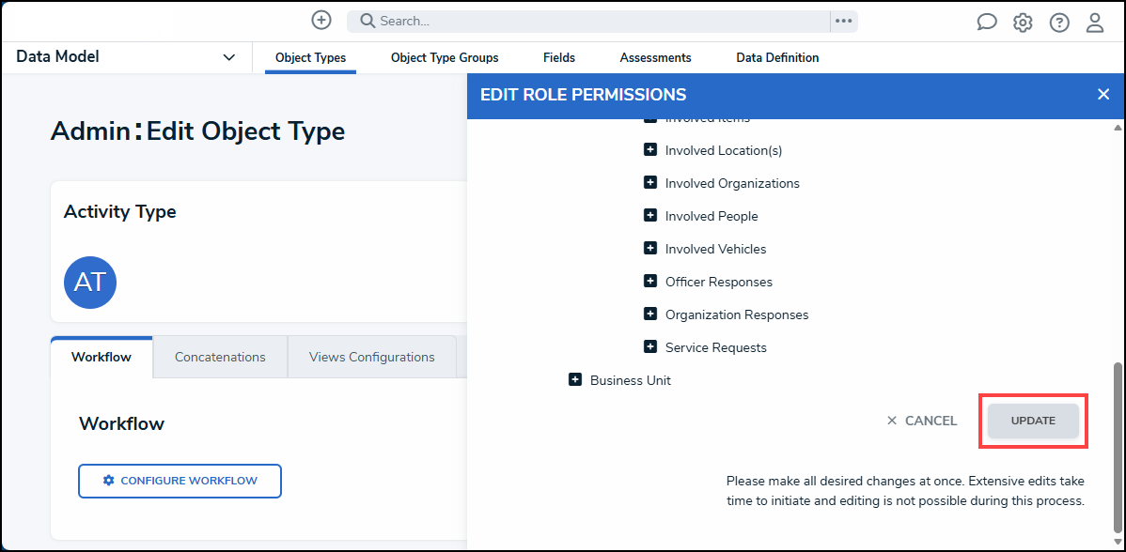Expand the Service Requests node
The width and height of the screenshot is (1126, 552).
(649, 347)
